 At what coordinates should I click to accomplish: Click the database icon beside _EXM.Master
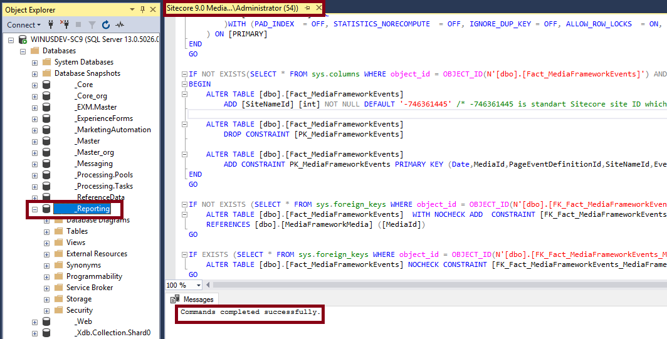pos(46,107)
